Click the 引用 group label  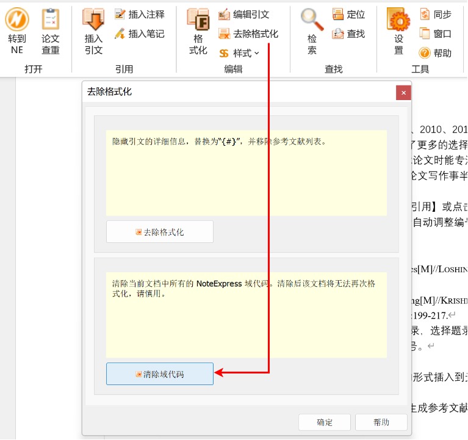pos(124,69)
